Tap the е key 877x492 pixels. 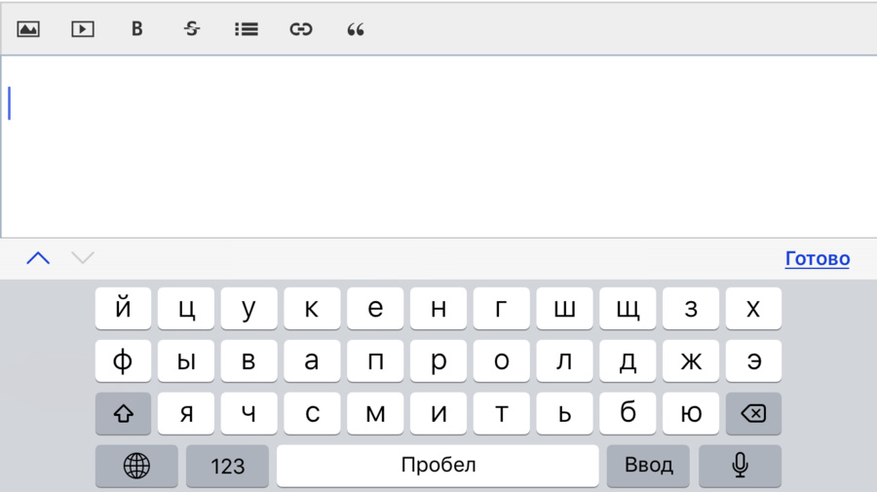(375, 308)
